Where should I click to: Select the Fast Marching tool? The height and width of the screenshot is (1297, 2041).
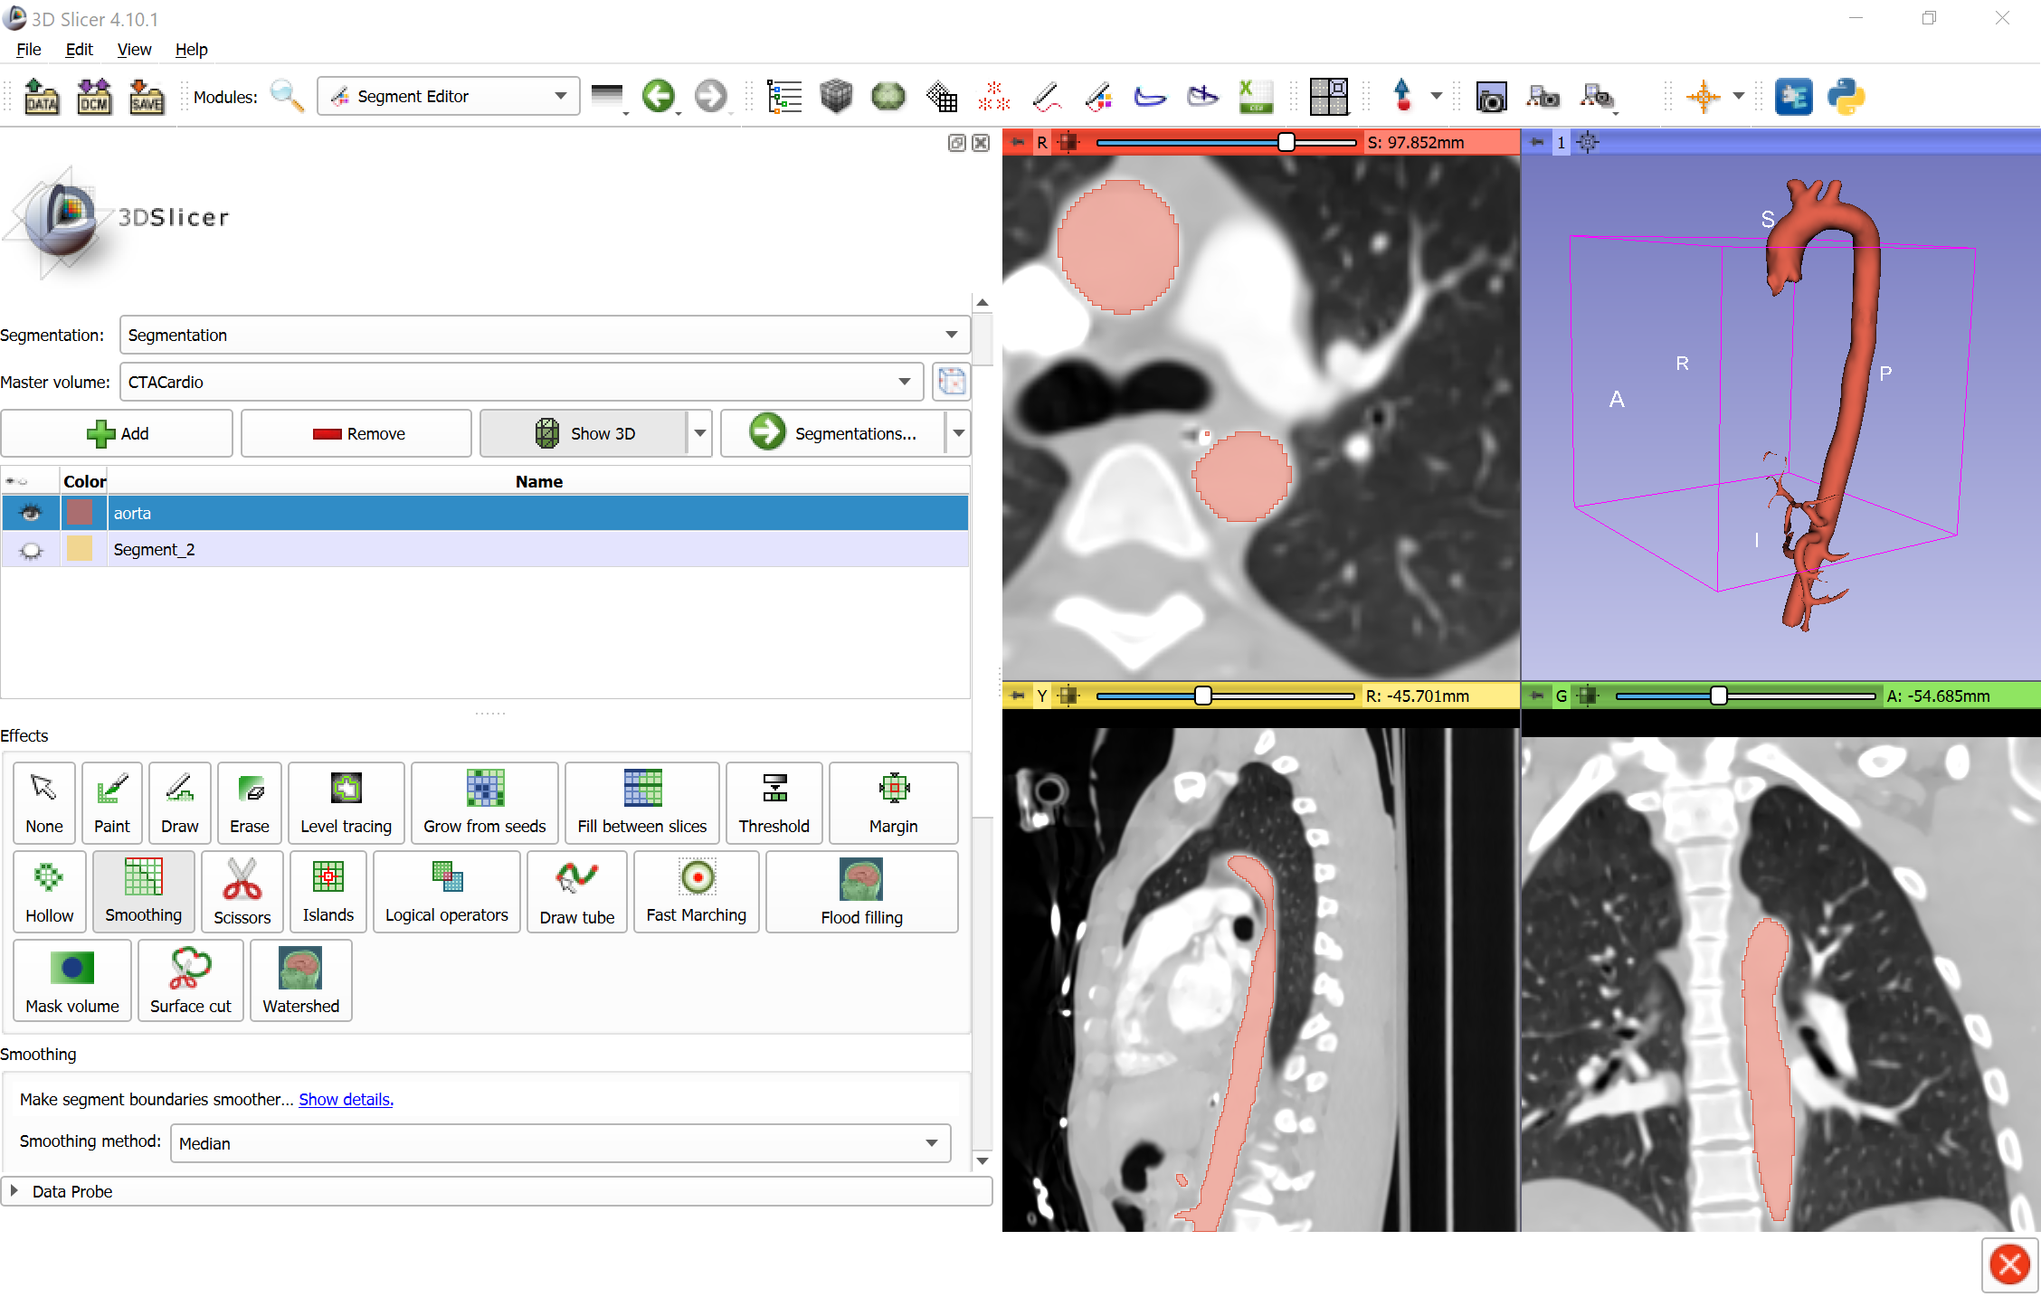693,891
